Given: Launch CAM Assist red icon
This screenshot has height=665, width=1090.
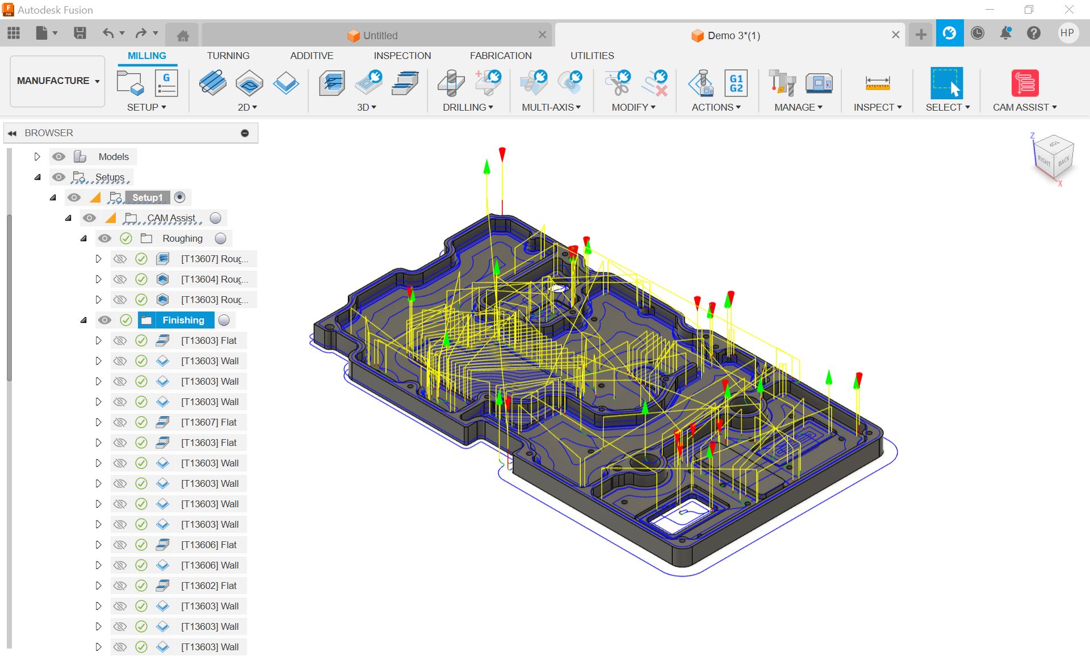Looking at the screenshot, I should point(1025,83).
